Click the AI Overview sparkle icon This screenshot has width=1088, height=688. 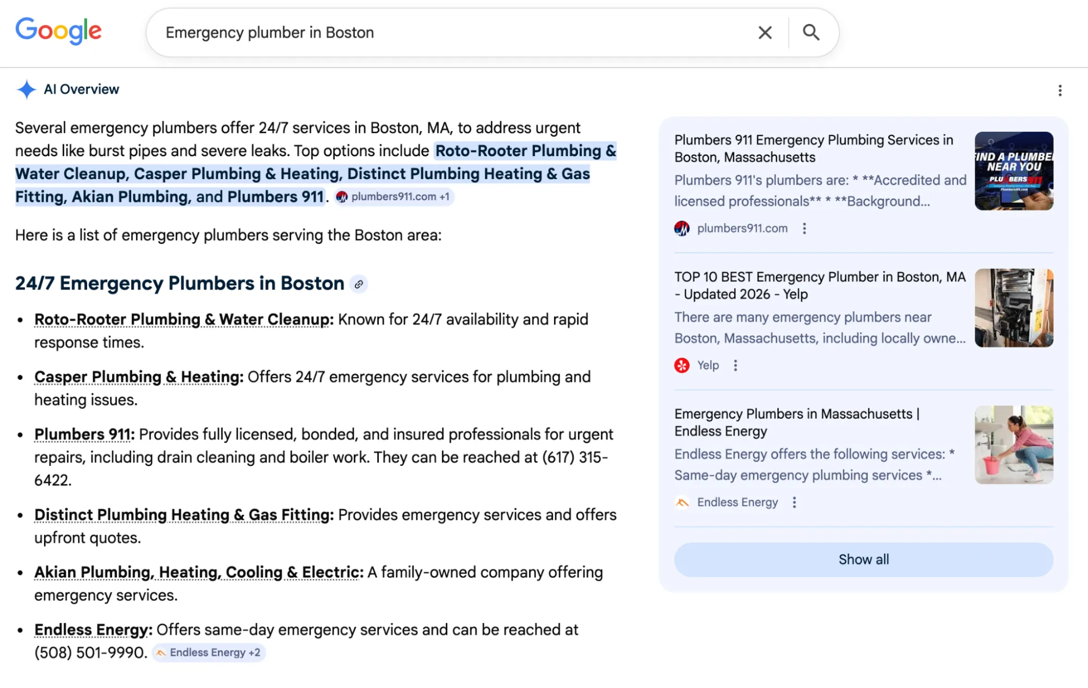pos(26,89)
